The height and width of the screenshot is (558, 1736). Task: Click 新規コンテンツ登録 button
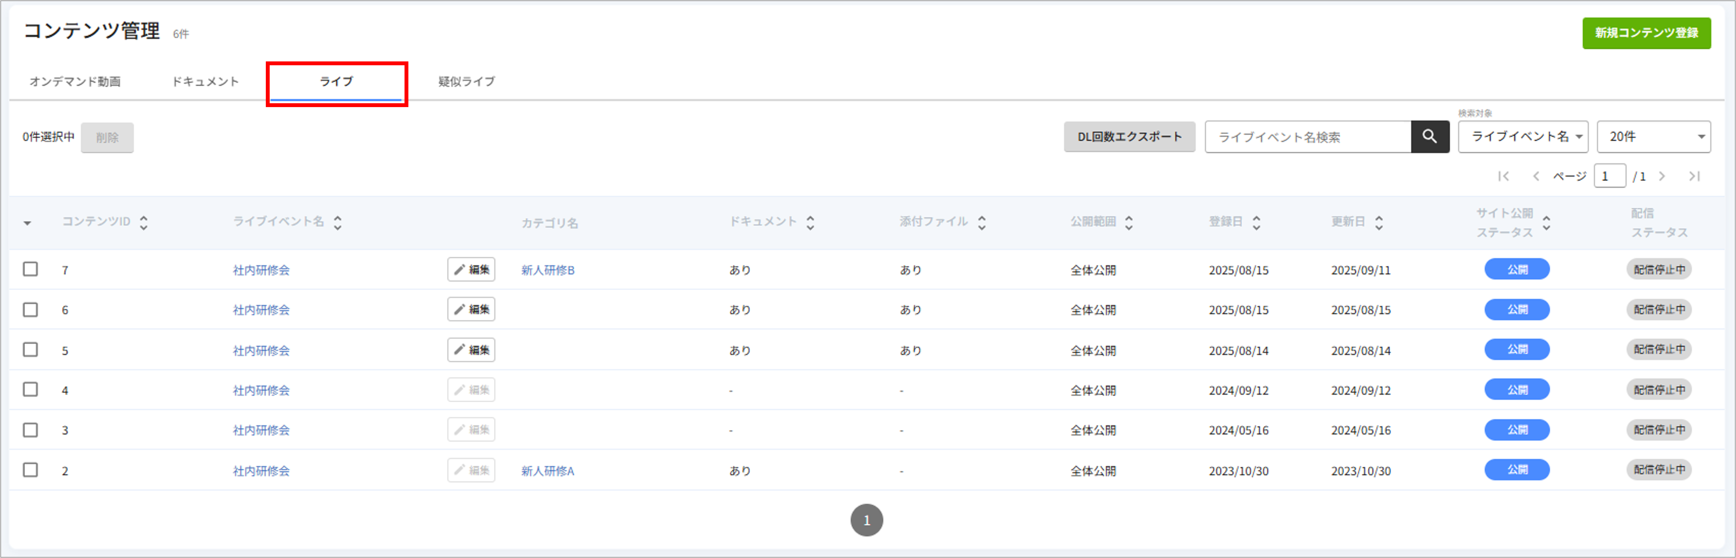tap(1646, 33)
